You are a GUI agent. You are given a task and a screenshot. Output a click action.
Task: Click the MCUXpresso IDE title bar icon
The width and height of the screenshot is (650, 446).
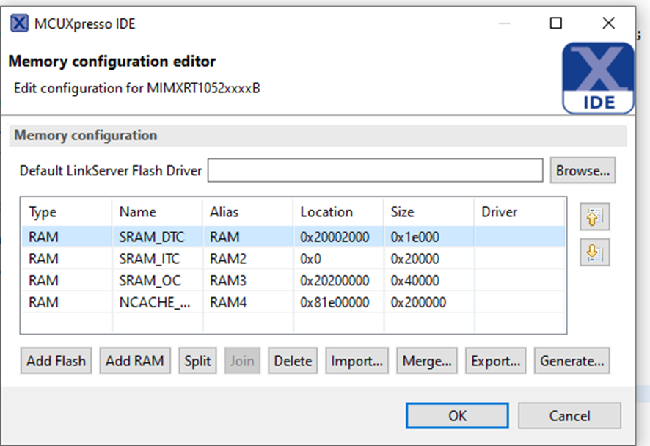pos(20,23)
